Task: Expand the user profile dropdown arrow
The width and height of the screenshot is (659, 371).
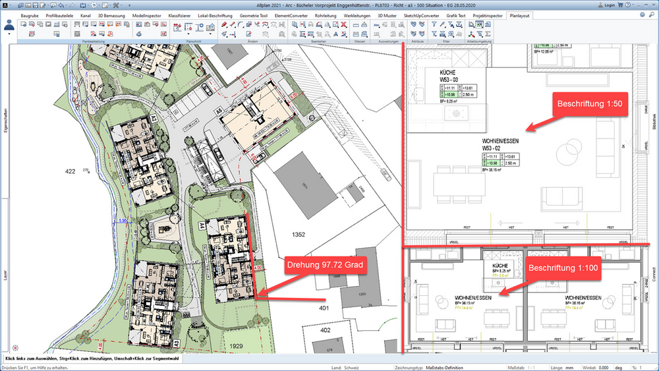Action: [x=9, y=34]
